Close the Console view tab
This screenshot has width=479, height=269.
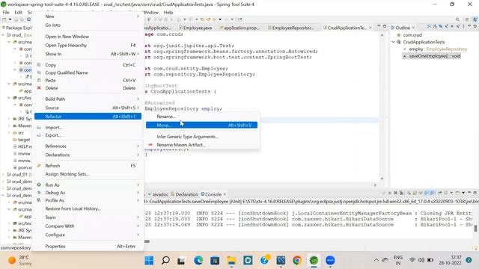click(225, 194)
